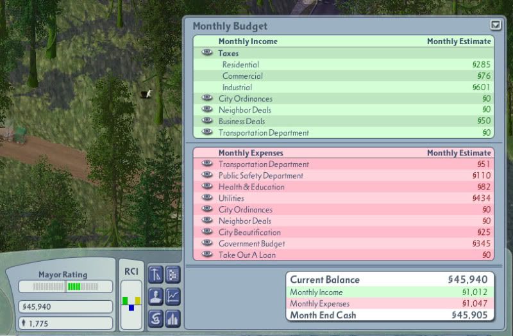Click the Monthly Budget title
The height and width of the screenshot is (336, 513).
click(230, 26)
